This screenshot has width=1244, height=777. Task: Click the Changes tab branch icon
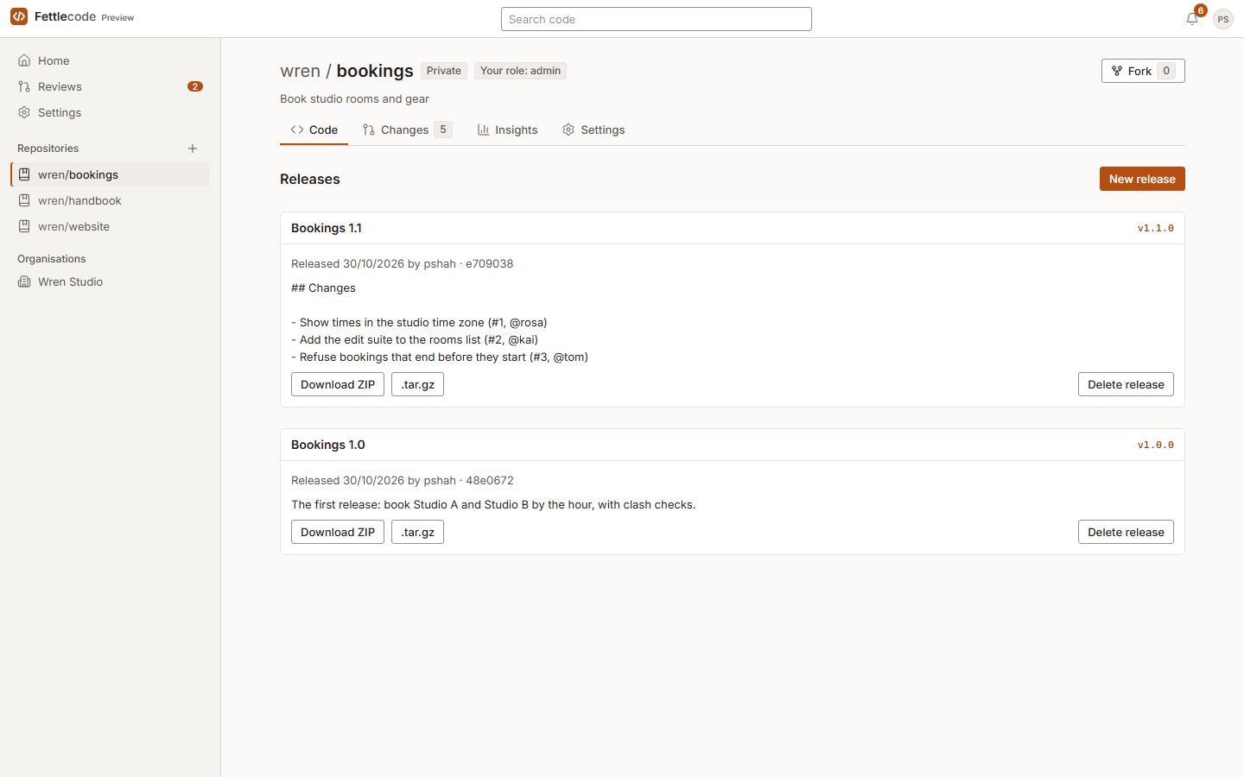tap(369, 129)
